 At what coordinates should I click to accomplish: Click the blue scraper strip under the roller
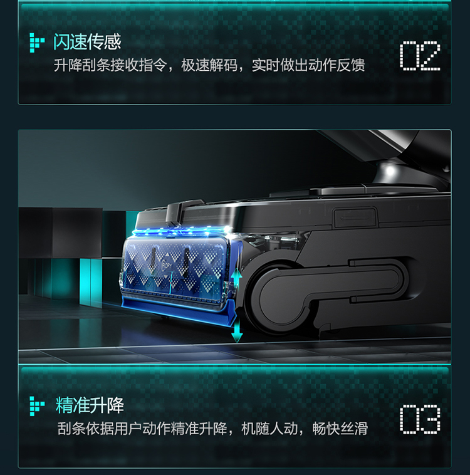179,311
